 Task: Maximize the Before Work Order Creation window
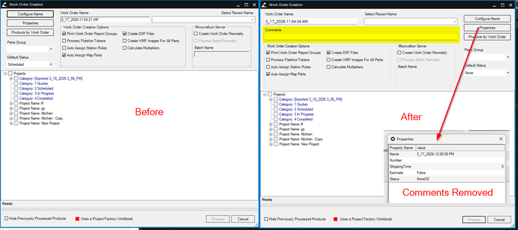(x=244, y=5)
